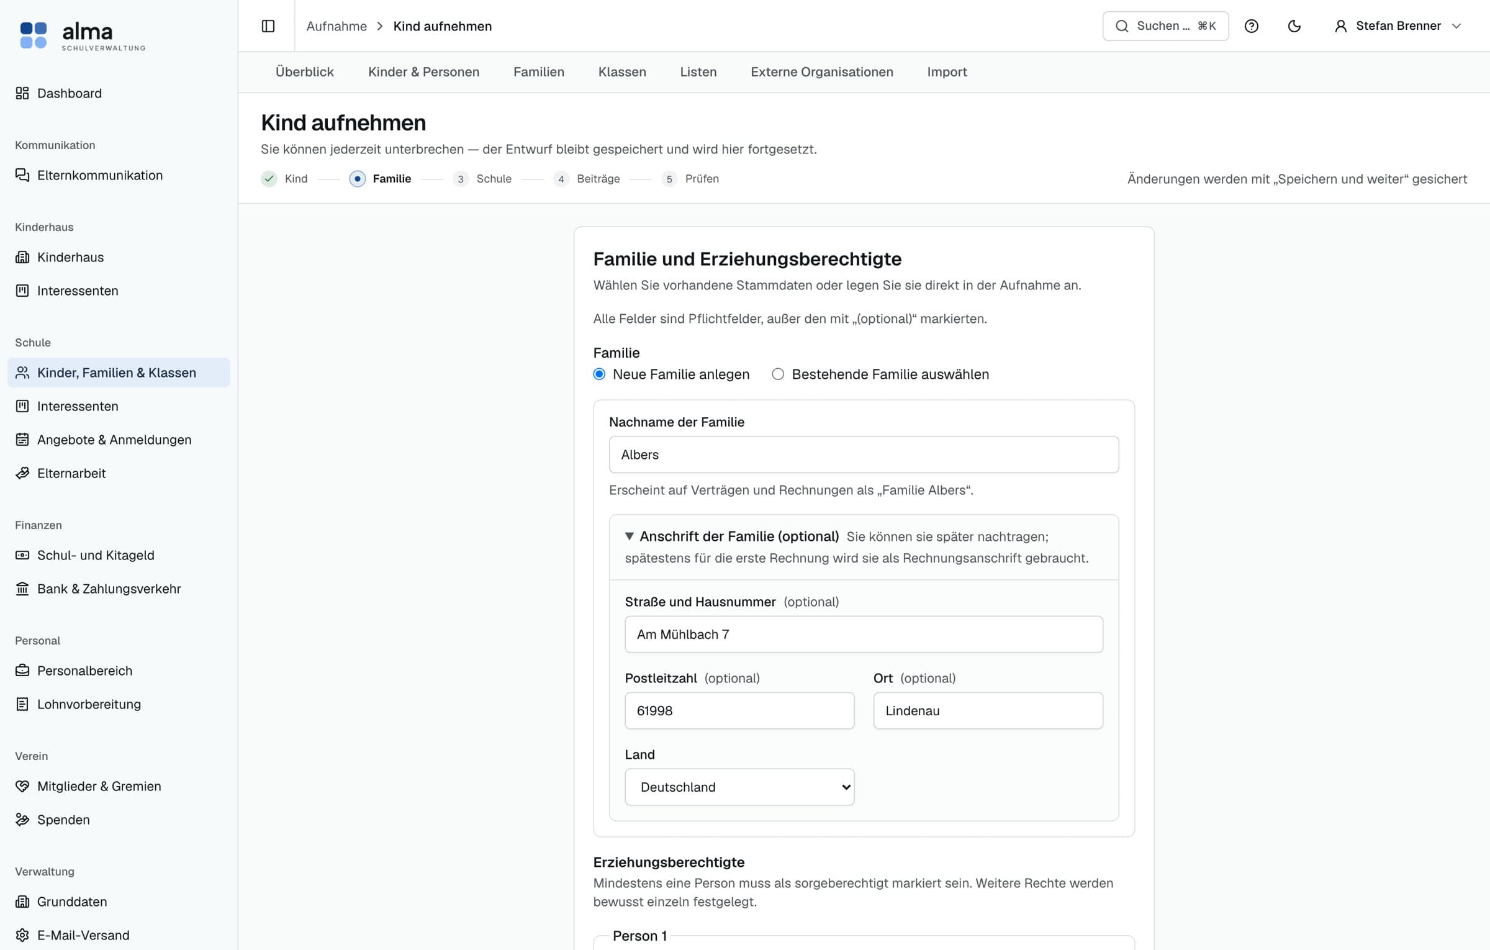Collapse Anschrift der Familie section
This screenshot has height=950, width=1490.
point(630,536)
